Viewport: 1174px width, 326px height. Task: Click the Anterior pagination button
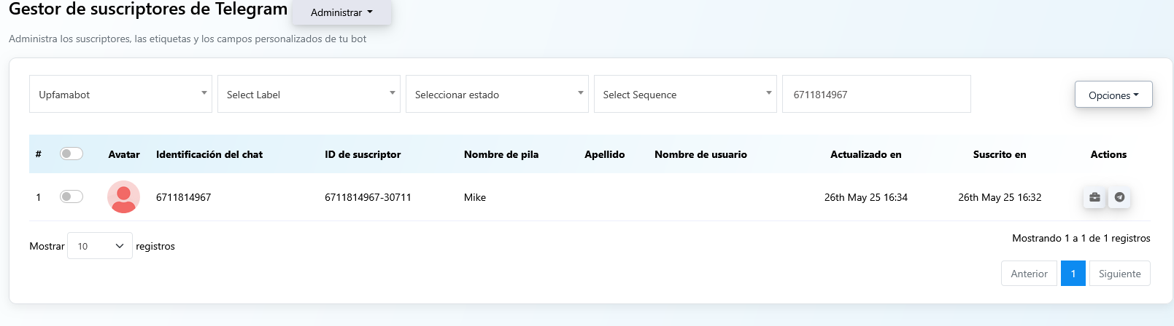click(1029, 274)
